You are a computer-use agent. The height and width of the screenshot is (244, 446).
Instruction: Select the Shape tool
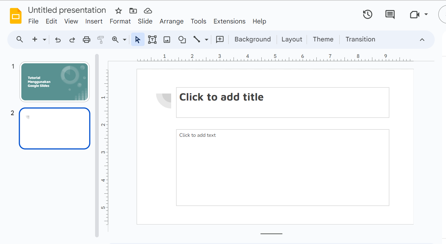[x=182, y=39]
